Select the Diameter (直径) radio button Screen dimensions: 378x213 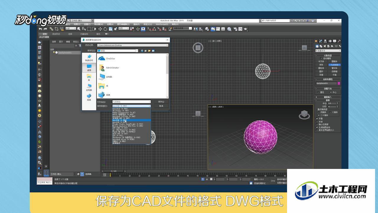coord(318,92)
